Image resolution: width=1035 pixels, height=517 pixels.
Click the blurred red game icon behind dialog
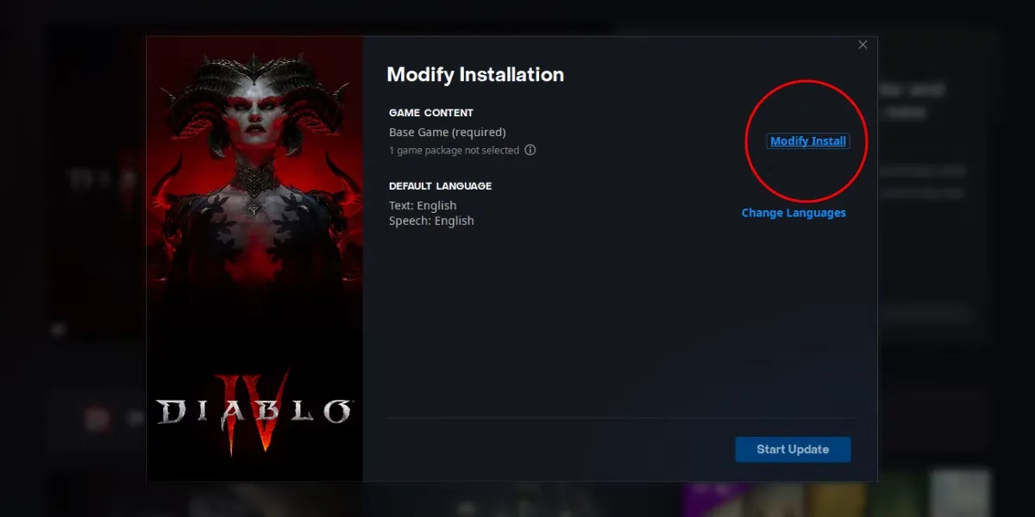click(x=96, y=419)
